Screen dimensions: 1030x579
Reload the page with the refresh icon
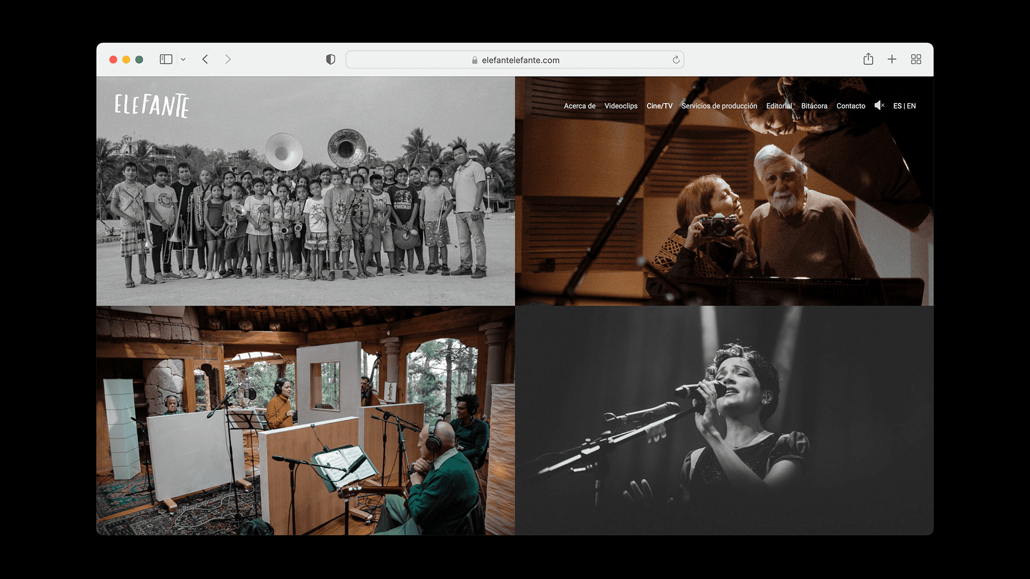676,60
